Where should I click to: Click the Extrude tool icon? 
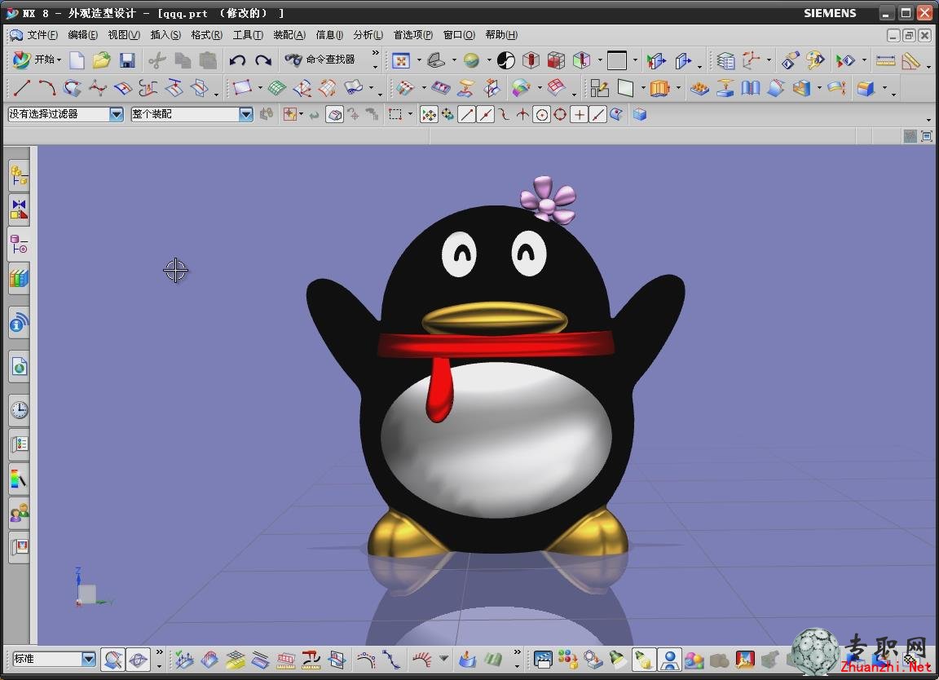[659, 89]
